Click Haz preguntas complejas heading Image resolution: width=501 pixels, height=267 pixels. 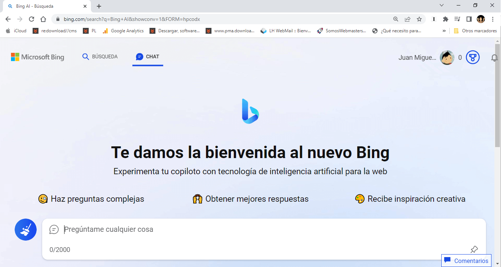(91, 199)
